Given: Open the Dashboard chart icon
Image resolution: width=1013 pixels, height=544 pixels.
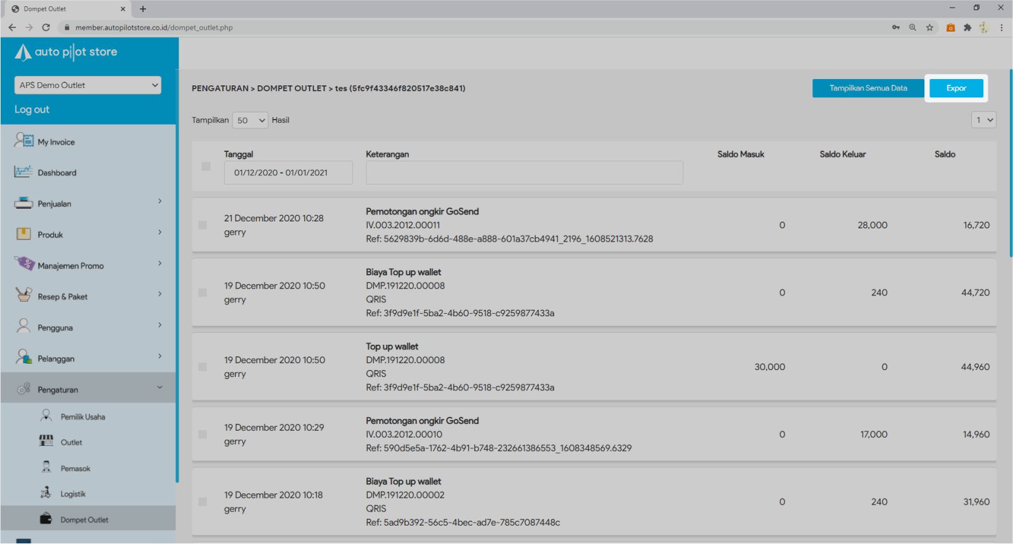Looking at the screenshot, I should 23,171.
